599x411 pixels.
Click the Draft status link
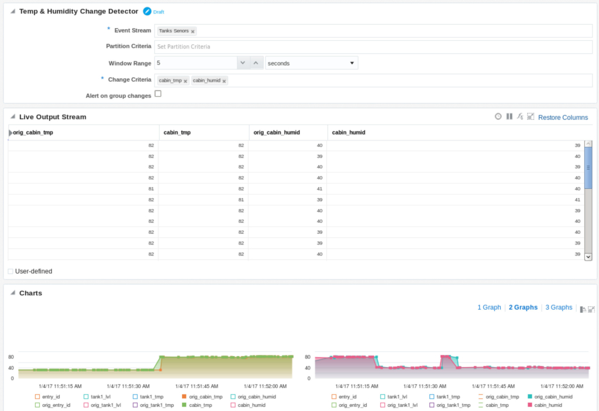(x=159, y=12)
